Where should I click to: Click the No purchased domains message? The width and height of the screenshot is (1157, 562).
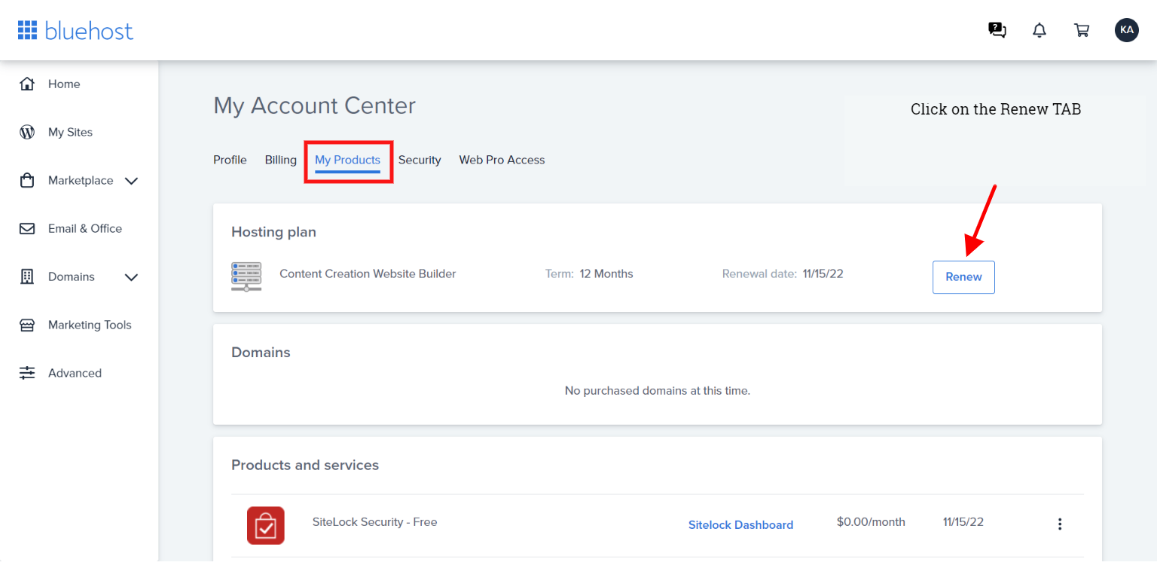[658, 391]
